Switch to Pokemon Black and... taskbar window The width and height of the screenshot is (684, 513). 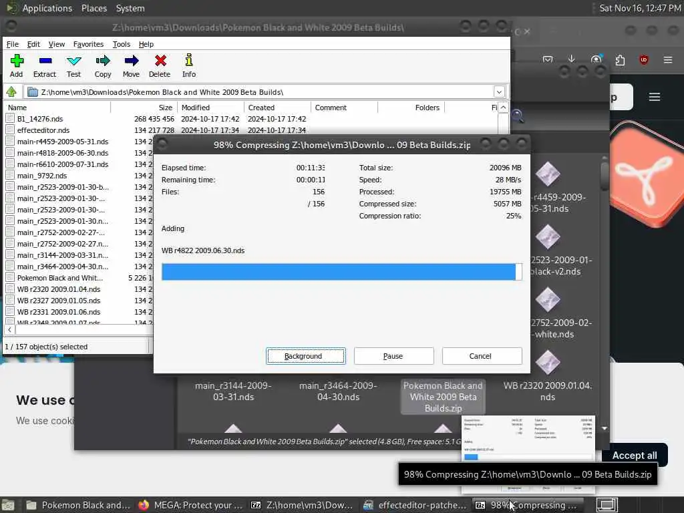[x=79, y=505]
